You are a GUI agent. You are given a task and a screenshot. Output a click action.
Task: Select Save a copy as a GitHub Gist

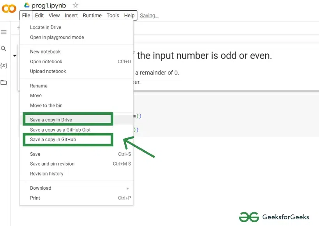coord(76,130)
